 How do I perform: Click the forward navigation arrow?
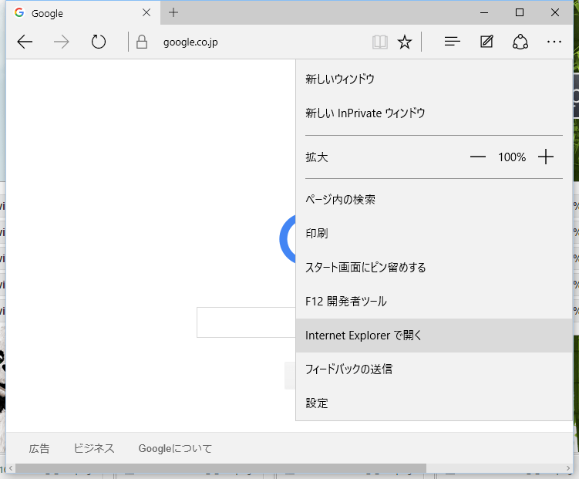click(x=62, y=42)
